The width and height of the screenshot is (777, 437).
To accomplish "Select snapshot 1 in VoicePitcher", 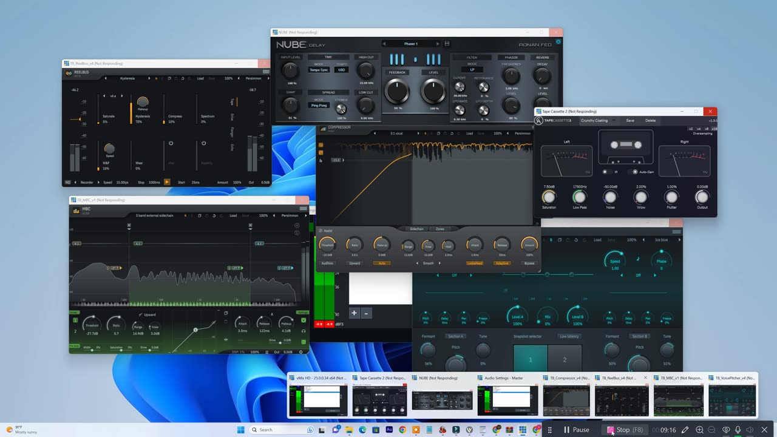I will pos(530,359).
